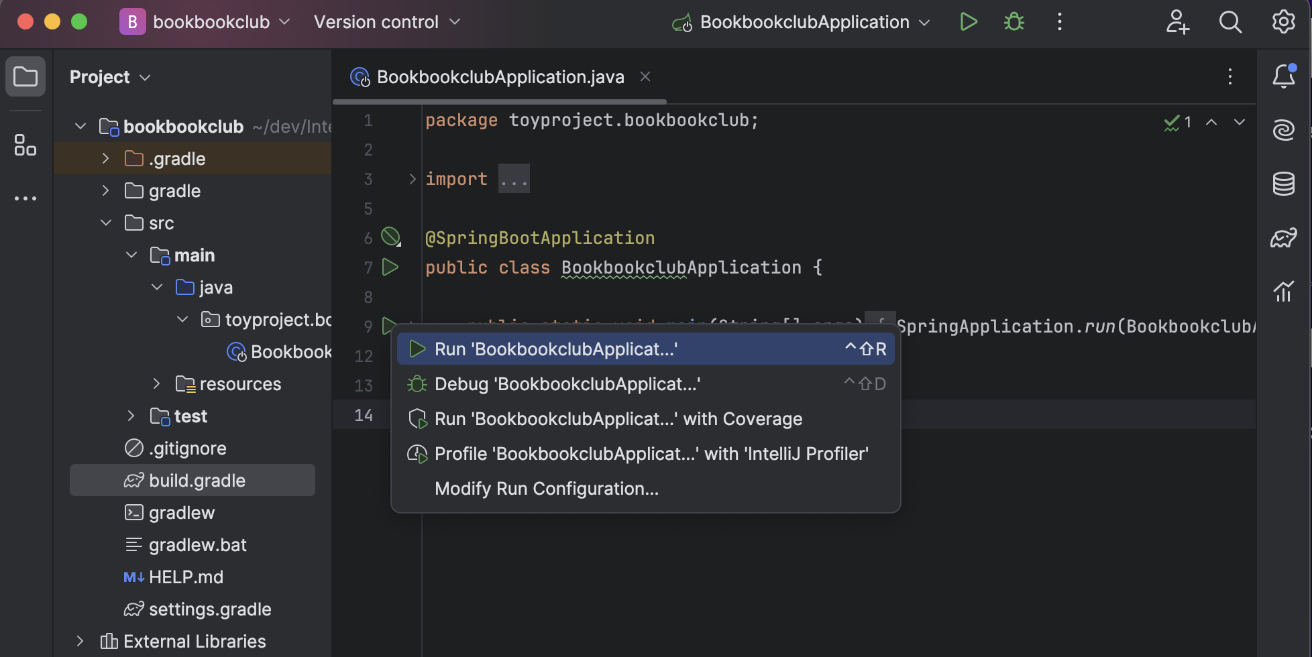This screenshot has height=657, width=1312.
Task: Expand External Libraries node
Action: [80, 641]
